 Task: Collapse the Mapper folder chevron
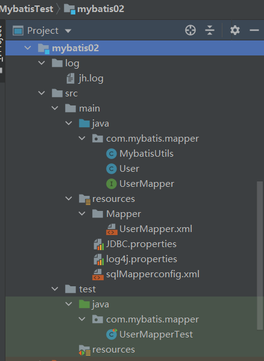click(82, 213)
